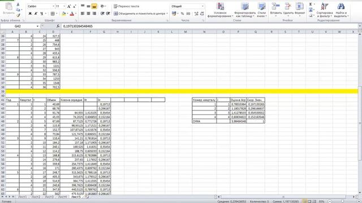Switch to the Лист2 sheet tab
The height and width of the screenshot is (203, 362).
point(36,197)
